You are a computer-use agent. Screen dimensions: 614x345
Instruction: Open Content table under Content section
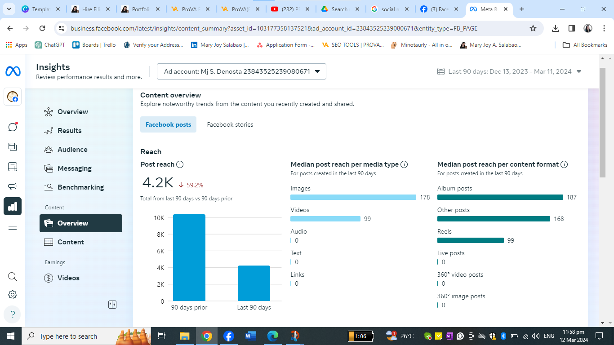click(81, 242)
